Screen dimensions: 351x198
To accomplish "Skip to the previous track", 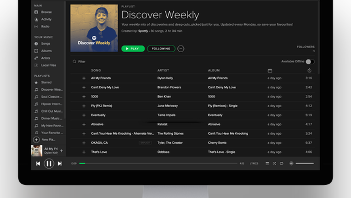I will click(38, 164).
